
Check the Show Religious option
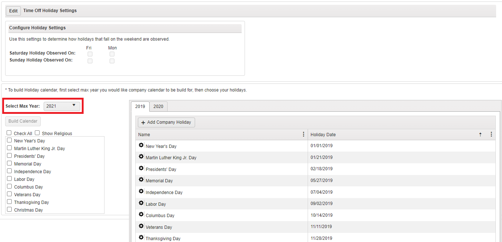pyautogui.click(x=37, y=133)
